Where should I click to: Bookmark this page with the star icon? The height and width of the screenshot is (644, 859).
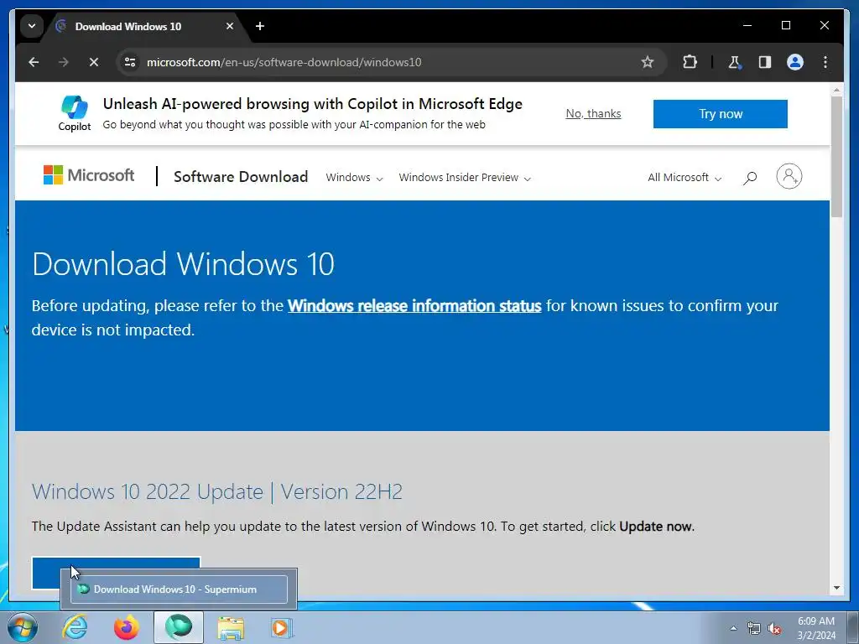tap(648, 62)
